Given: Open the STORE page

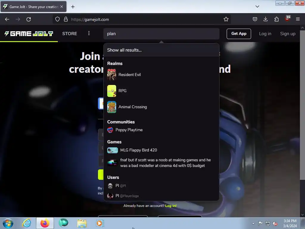Looking at the screenshot, I should (x=70, y=34).
